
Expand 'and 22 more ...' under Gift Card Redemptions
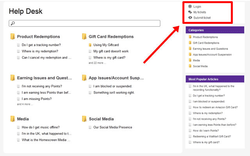pyautogui.click(x=97, y=63)
